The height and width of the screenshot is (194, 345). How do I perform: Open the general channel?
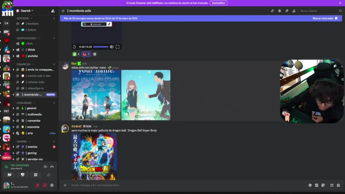[x=36, y=108]
